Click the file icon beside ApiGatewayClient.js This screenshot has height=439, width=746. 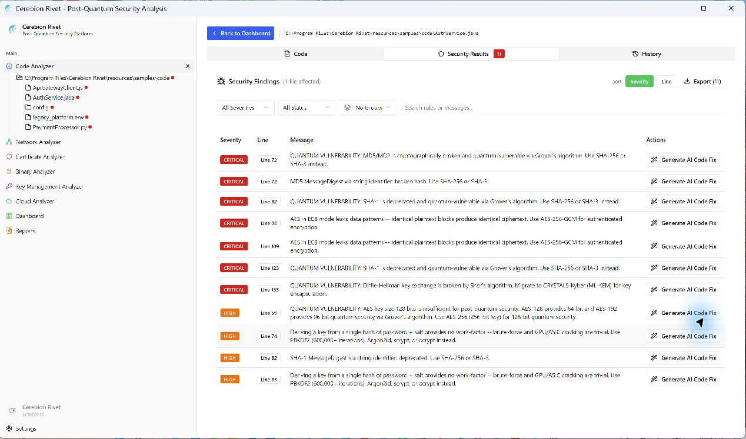point(28,88)
